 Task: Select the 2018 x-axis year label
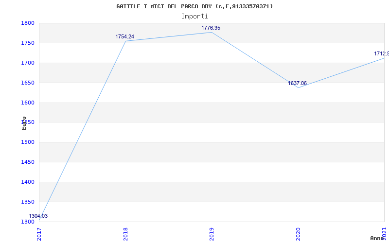125,233
